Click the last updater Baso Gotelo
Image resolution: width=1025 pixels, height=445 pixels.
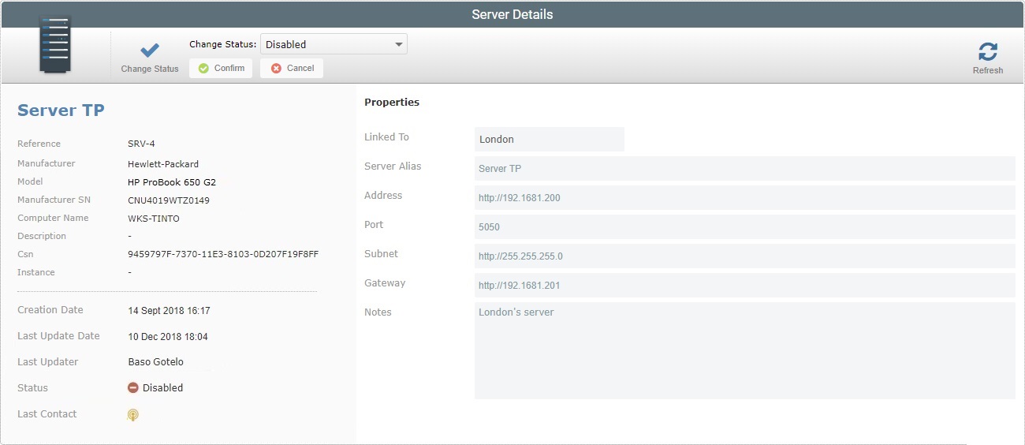pos(155,362)
